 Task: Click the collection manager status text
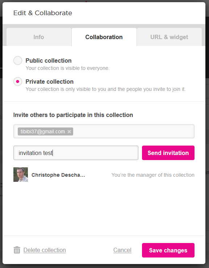[153, 175]
